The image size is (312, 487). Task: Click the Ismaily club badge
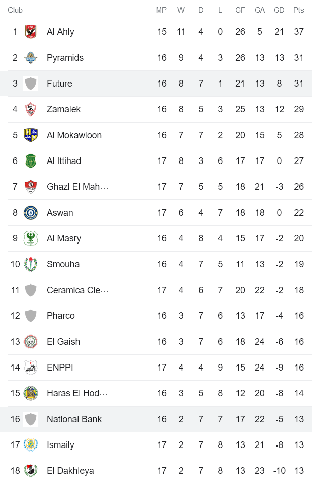pos(31,445)
